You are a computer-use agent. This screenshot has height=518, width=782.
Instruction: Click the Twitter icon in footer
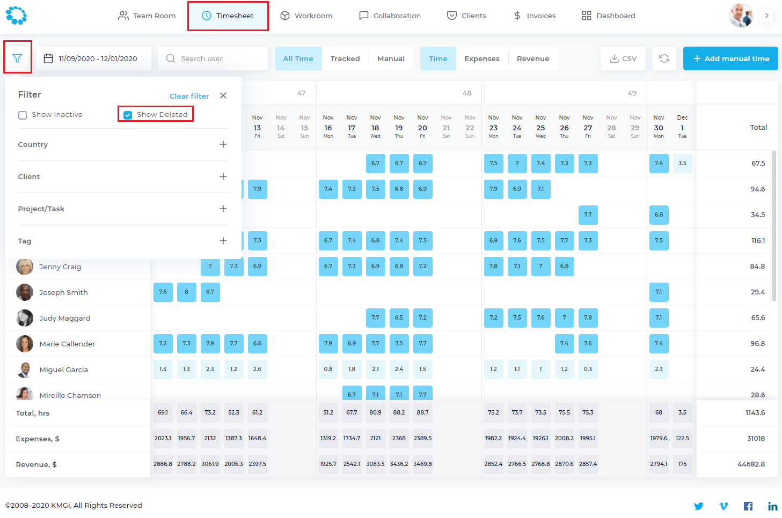point(698,506)
